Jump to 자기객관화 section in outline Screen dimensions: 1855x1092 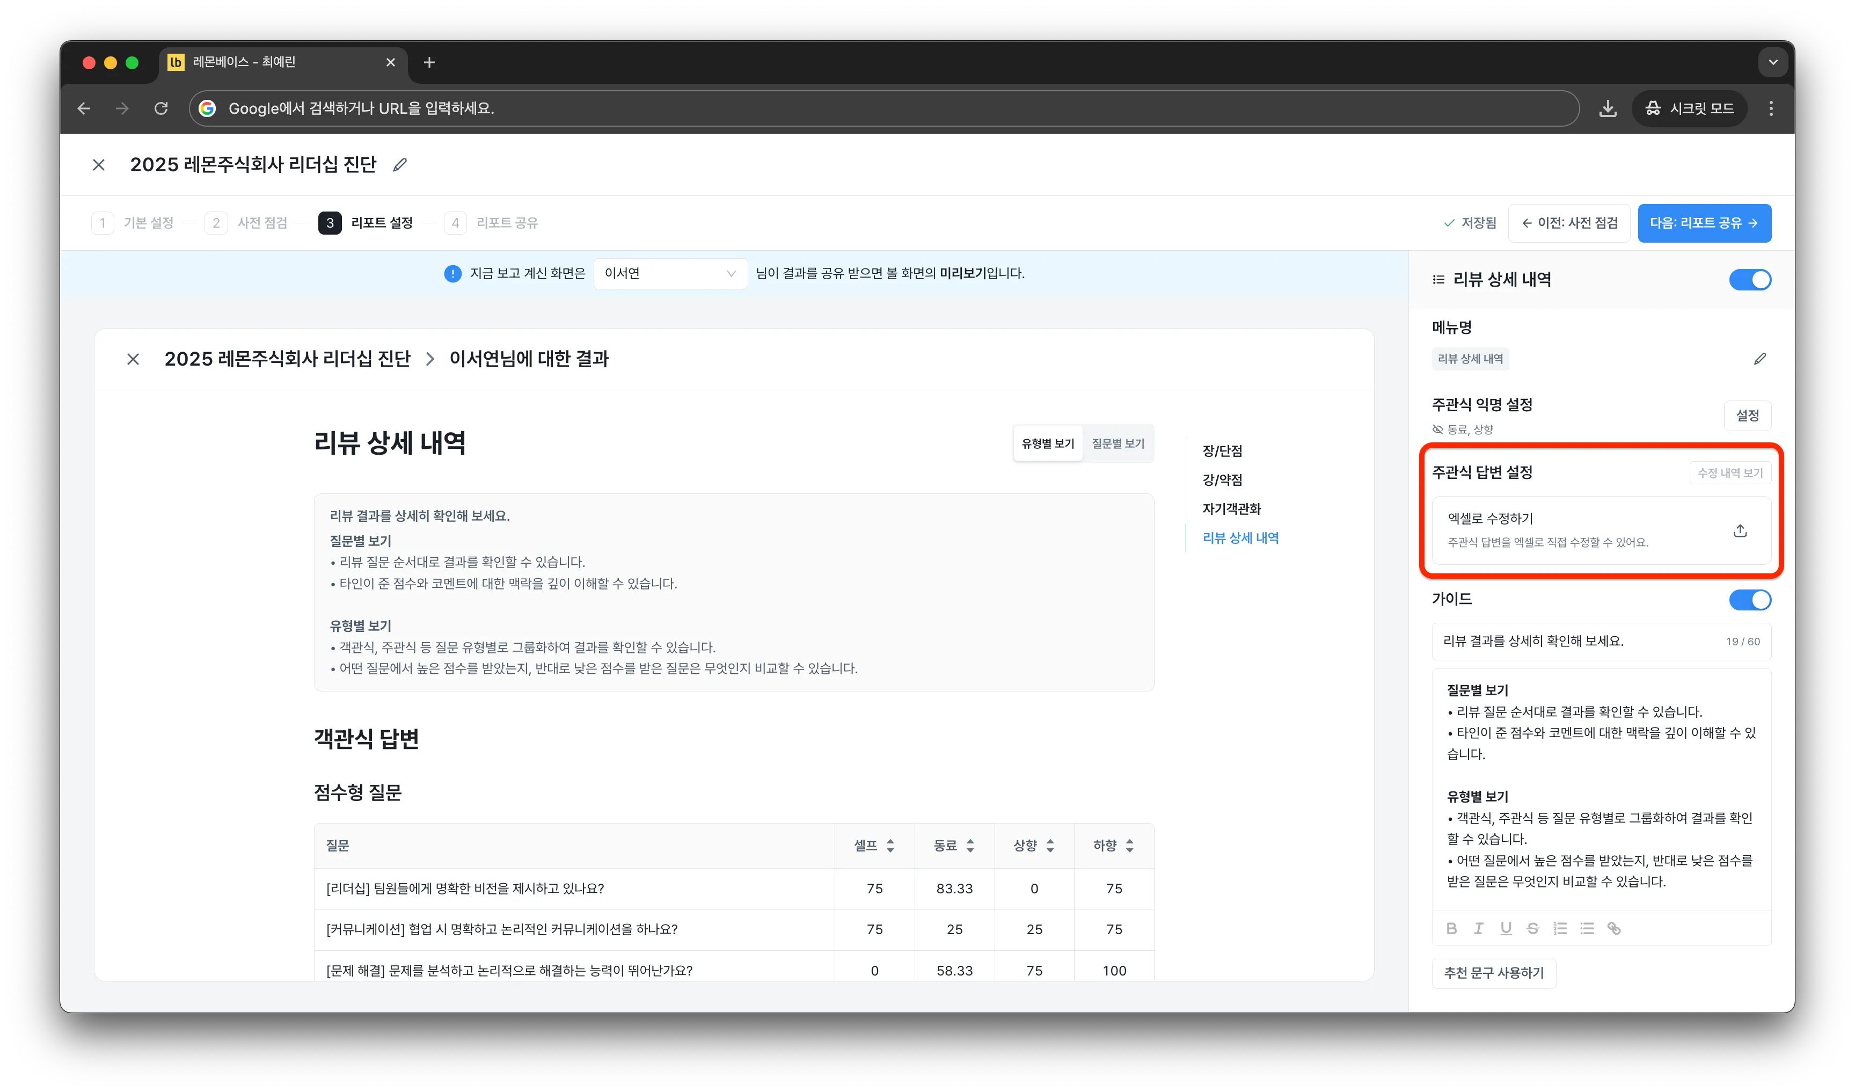tap(1231, 509)
